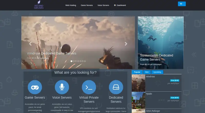Screen dimensions: 205x113
Task: Click the Hytale game thumbnail
Action: [138, 100]
